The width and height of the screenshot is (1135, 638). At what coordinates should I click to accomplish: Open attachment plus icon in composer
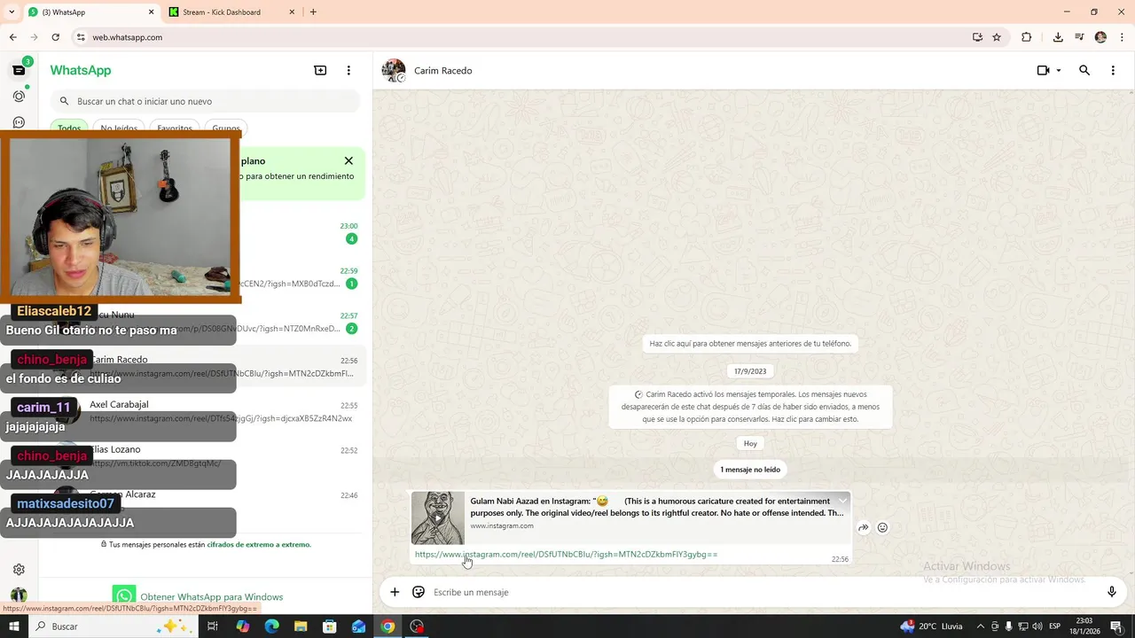click(x=395, y=592)
